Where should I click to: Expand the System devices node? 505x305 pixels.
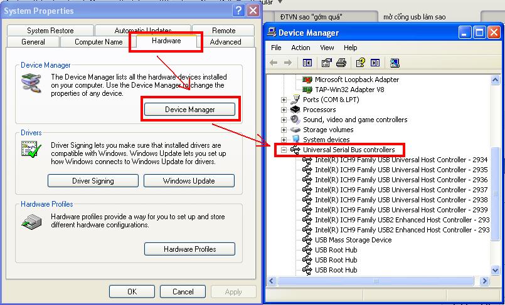pos(284,140)
